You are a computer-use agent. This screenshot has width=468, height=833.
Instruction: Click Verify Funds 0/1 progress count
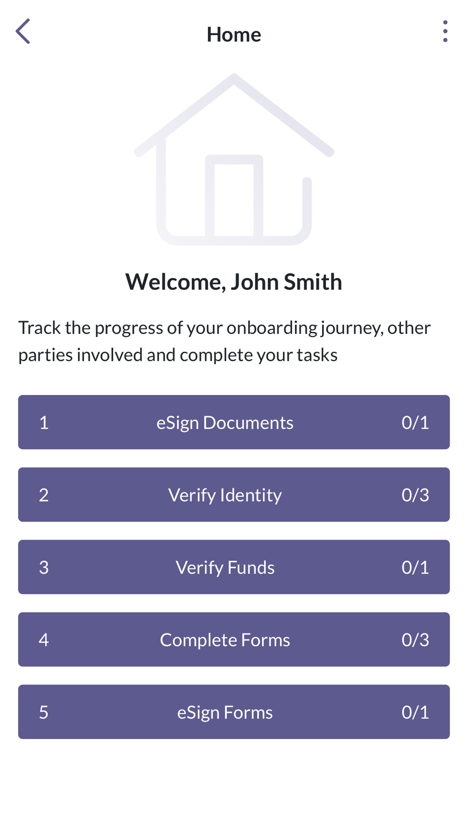(x=415, y=567)
